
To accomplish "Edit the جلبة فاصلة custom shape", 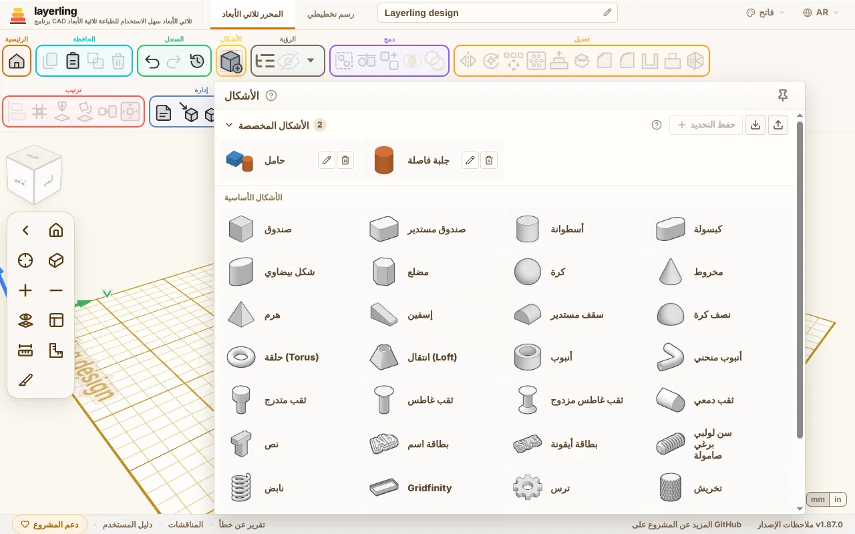I will (x=470, y=160).
